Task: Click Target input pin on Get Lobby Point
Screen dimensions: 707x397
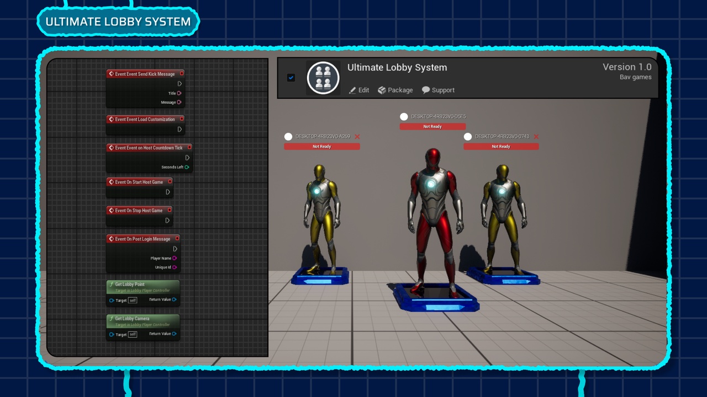Action: coord(112,301)
